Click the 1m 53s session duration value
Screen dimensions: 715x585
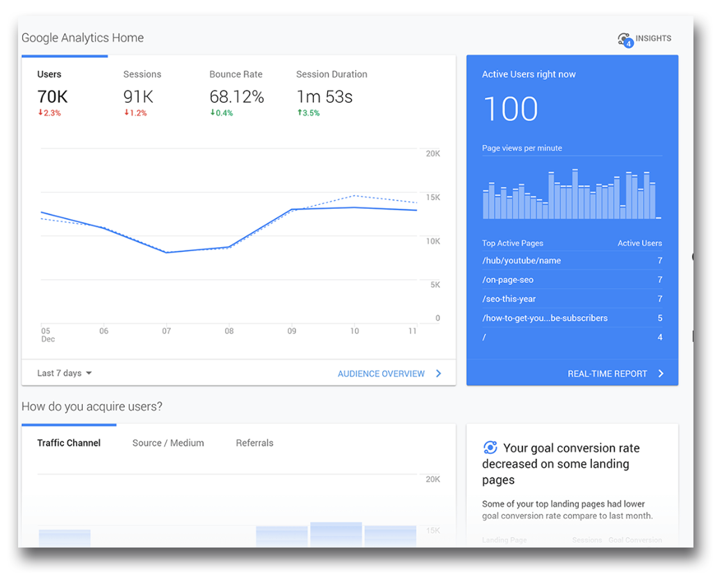pyautogui.click(x=324, y=97)
